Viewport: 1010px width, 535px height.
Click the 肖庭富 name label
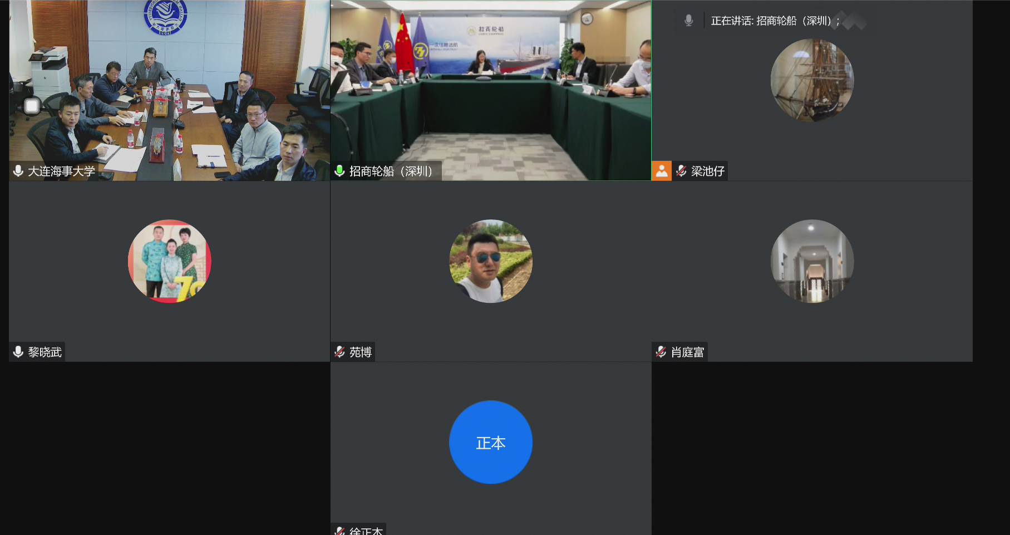coord(687,352)
